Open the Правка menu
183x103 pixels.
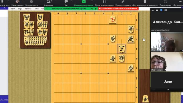click(28, 9)
